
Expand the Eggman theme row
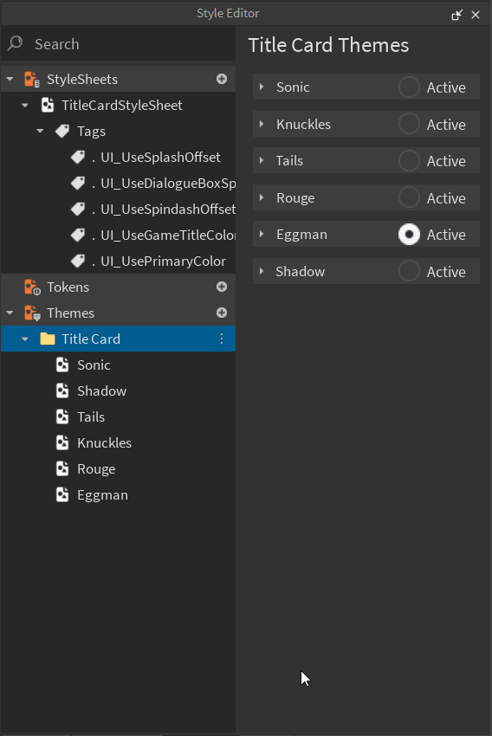point(262,235)
